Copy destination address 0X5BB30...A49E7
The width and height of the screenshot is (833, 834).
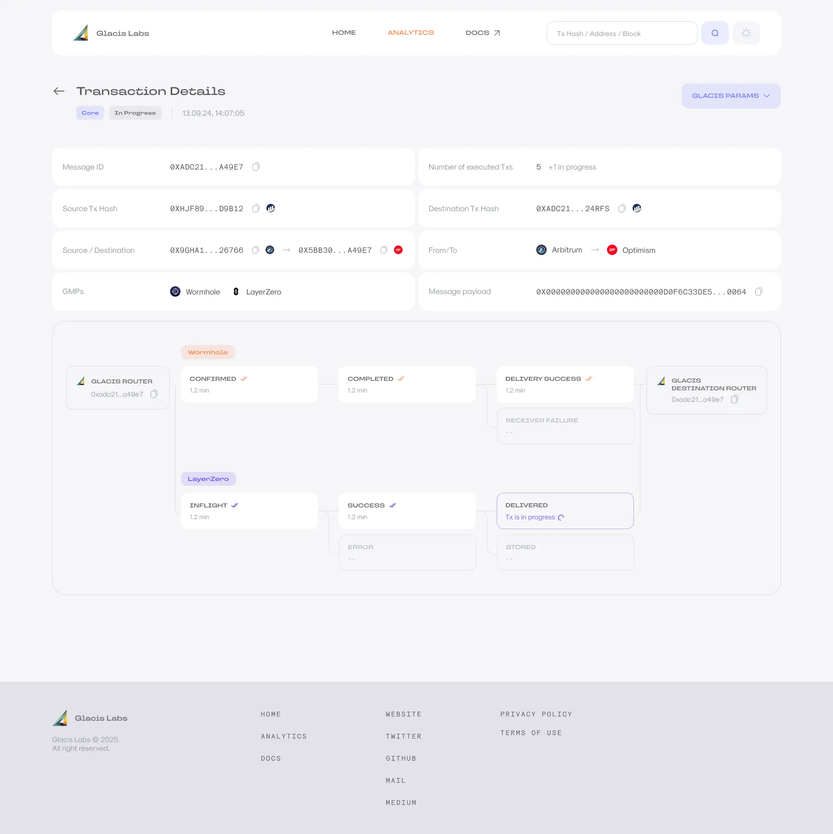pyautogui.click(x=384, y=250)
